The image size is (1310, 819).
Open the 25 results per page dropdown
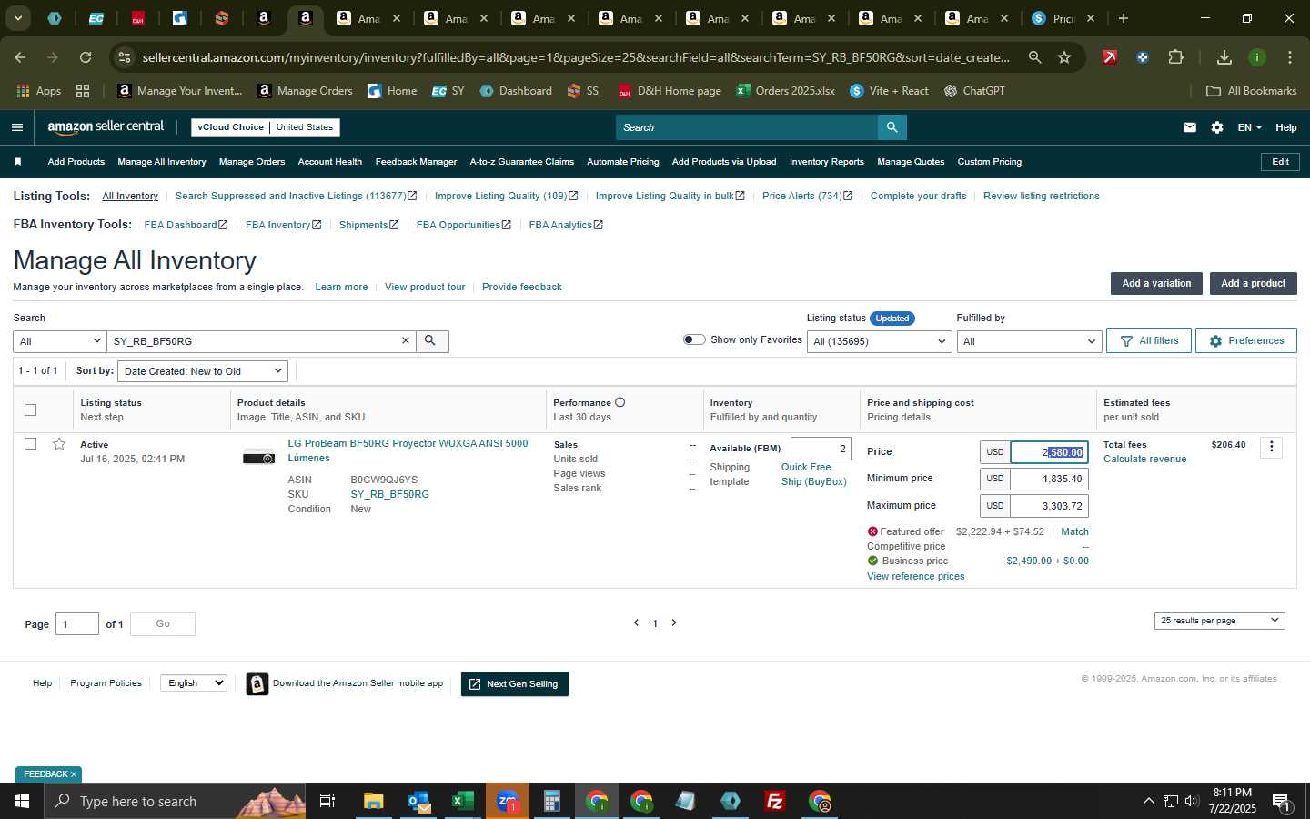(1219, 621)
